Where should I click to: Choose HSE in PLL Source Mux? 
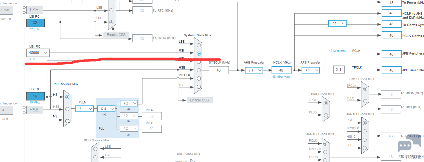[67, 109]
